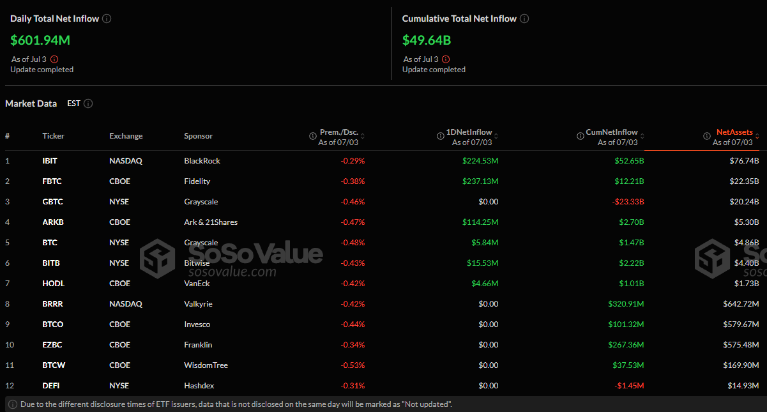
Task: Click info icon beside Daily Total Net Inflow
Action: point(107,19)
